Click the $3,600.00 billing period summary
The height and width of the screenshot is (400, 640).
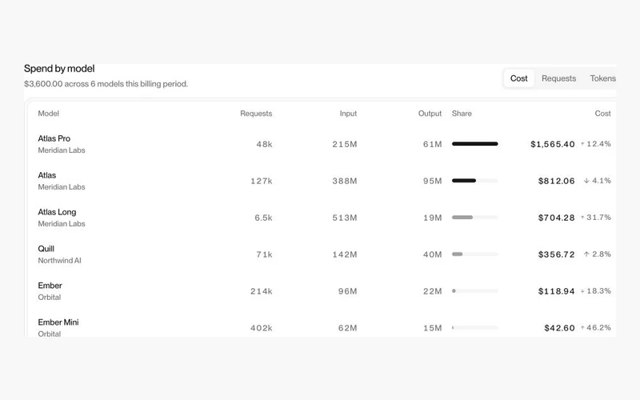point(106,84)
